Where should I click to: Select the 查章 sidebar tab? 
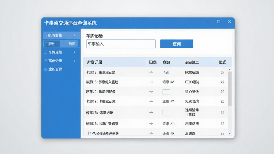pos(72,44)
